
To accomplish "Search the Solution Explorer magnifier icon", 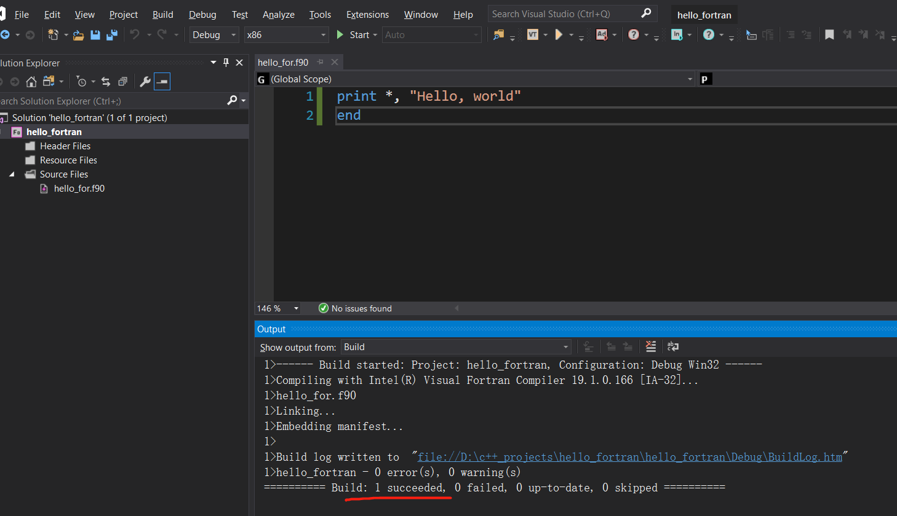I will click(232, 100).
